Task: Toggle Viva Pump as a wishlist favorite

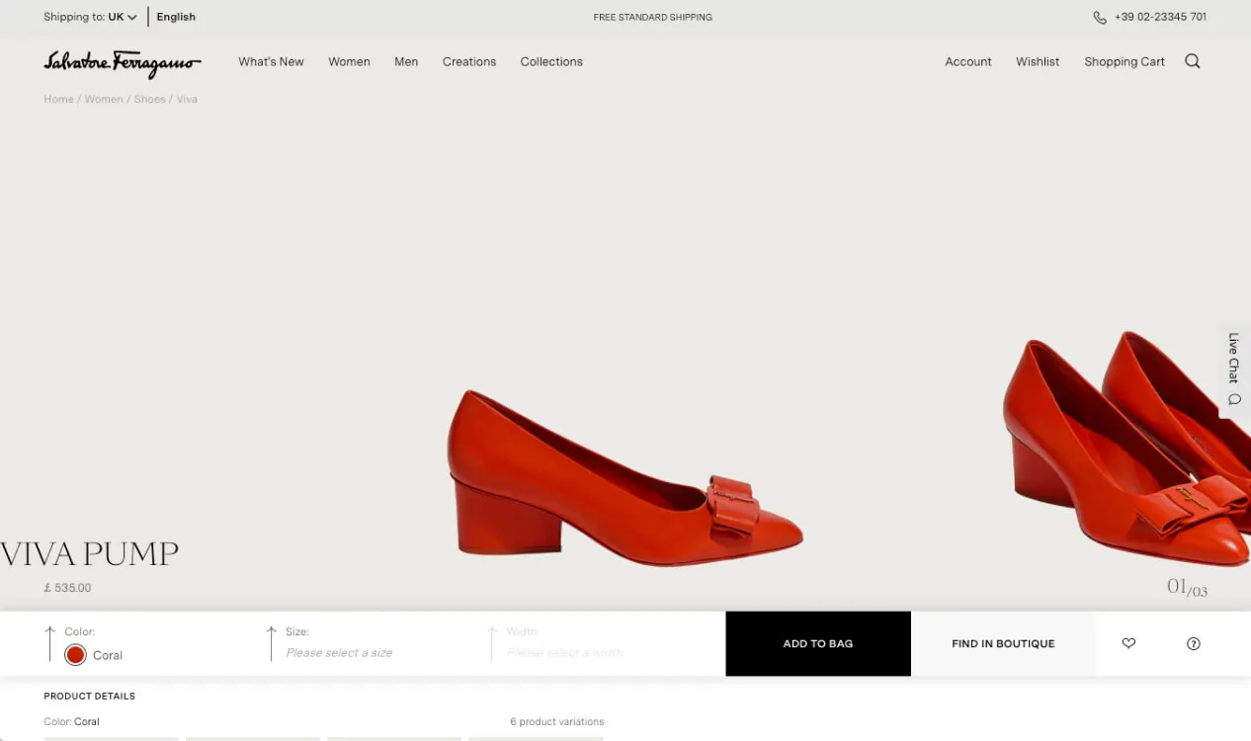Action: tap(1128, 643)
